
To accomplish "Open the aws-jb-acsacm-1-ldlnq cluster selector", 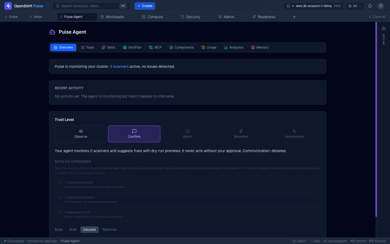I will (x=314, y=6).
